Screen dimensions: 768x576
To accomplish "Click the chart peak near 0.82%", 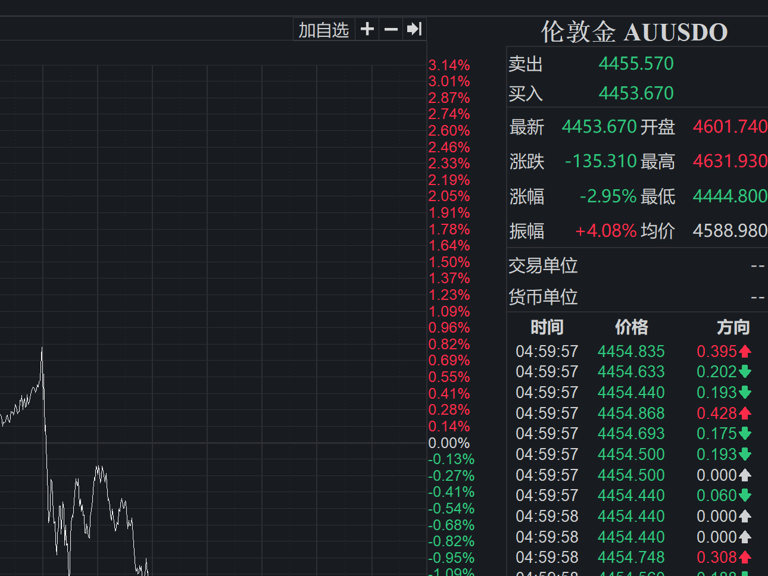I will 42,347.
